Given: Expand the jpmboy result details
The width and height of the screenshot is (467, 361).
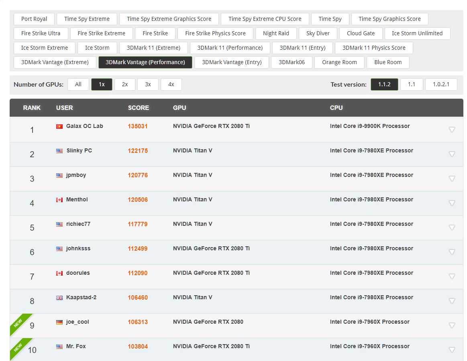Looking at the screenshot, I should coord(452,178).
